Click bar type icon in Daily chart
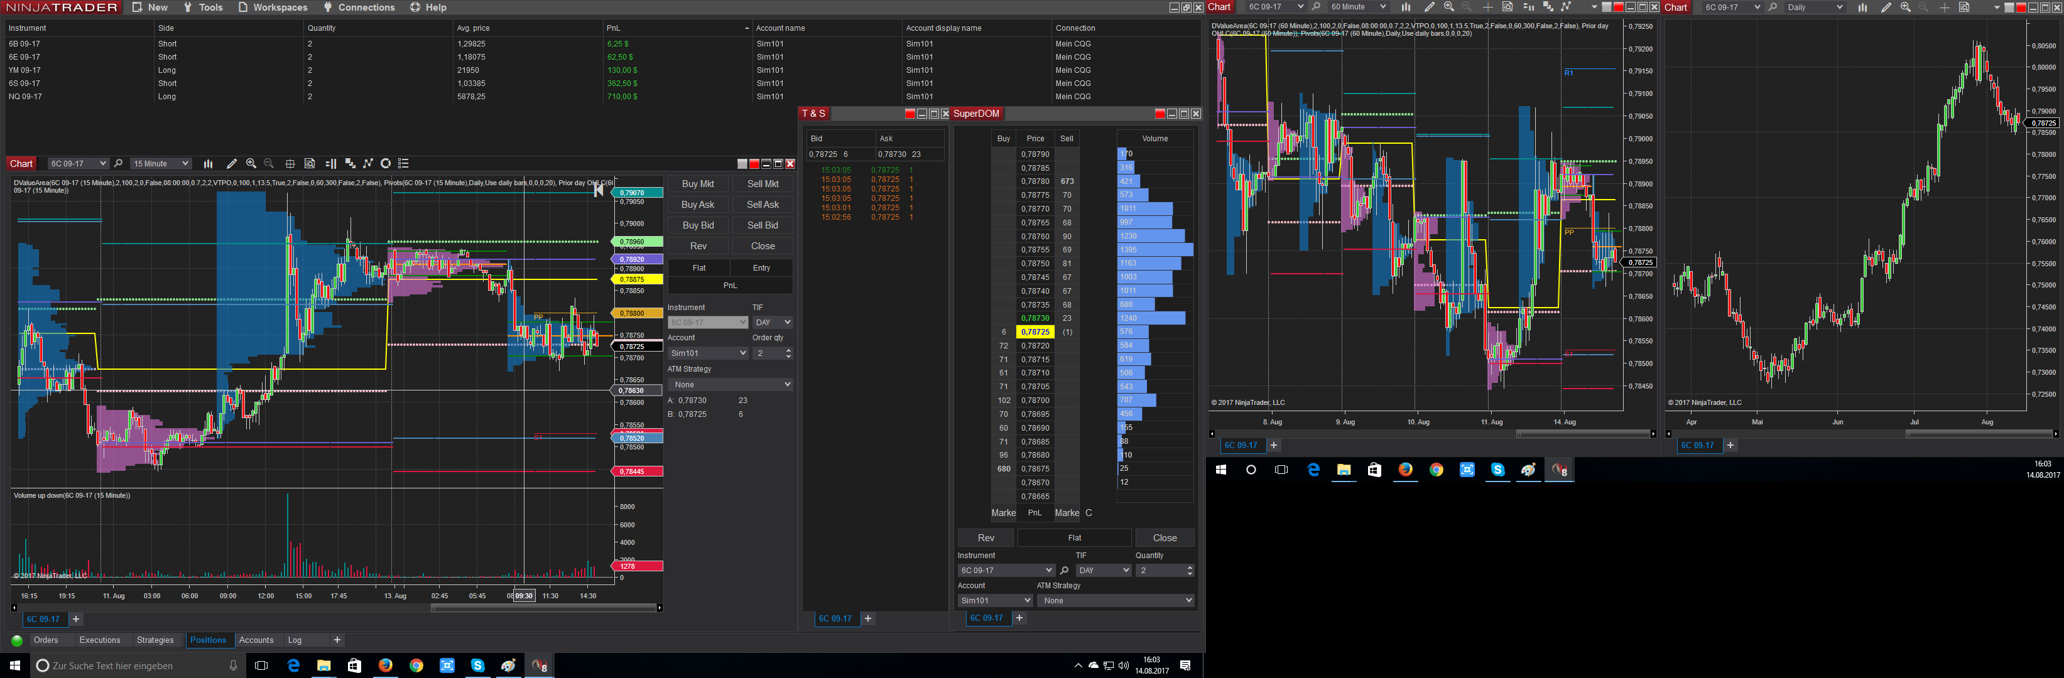The height and width of the screenshot is (678, 2064). (1863, 7)
